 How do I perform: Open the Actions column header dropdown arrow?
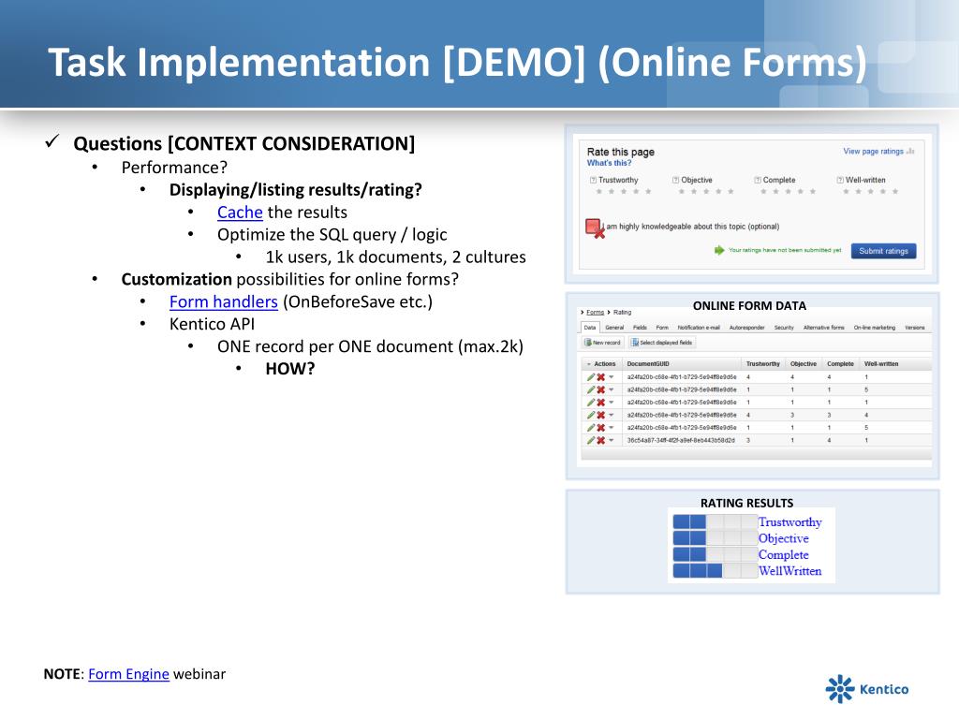click(589, 364)
